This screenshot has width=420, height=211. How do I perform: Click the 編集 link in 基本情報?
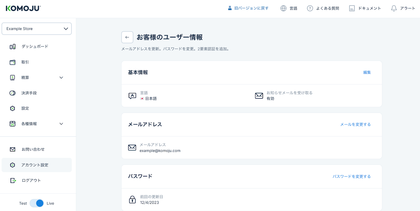click(367, 72)
